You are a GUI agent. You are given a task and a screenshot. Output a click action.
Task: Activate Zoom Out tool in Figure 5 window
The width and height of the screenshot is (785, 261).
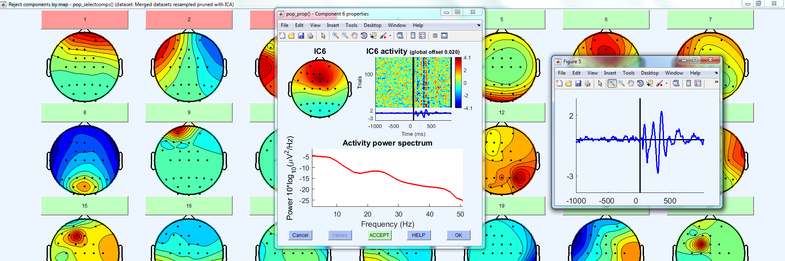(621, 83)
